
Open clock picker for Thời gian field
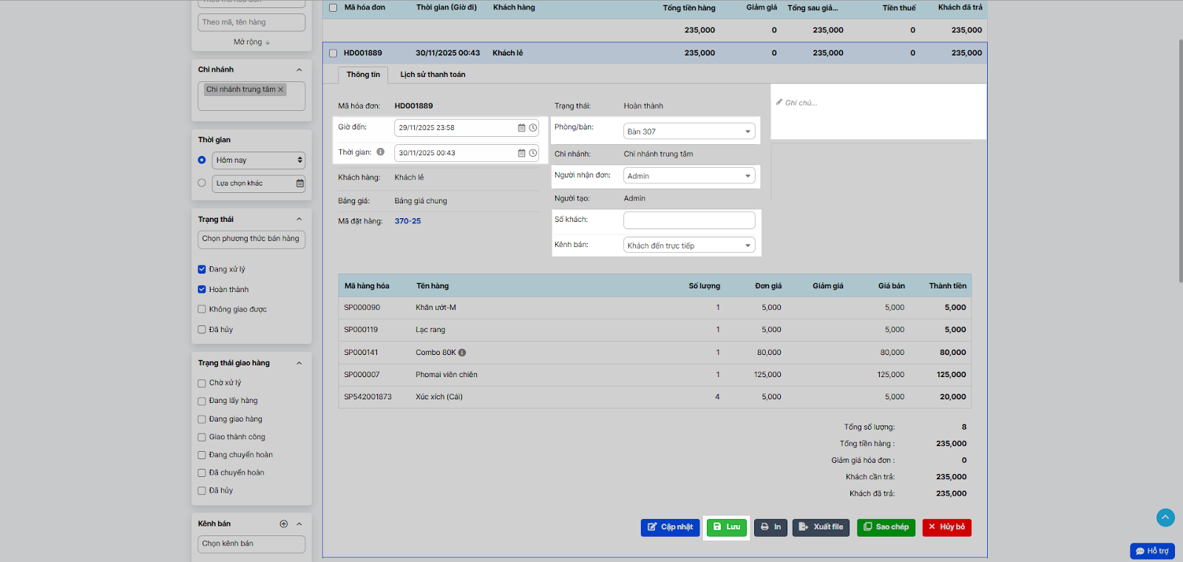click(532, 153)
